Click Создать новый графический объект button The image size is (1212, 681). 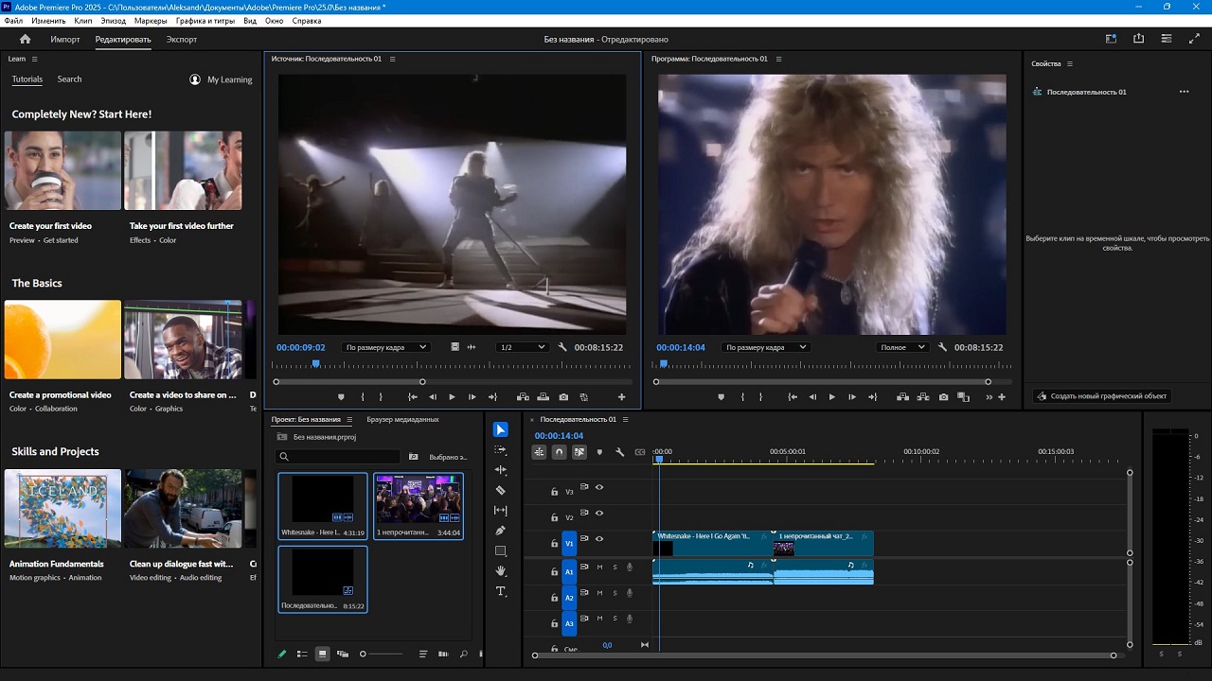click(1101, 396)
